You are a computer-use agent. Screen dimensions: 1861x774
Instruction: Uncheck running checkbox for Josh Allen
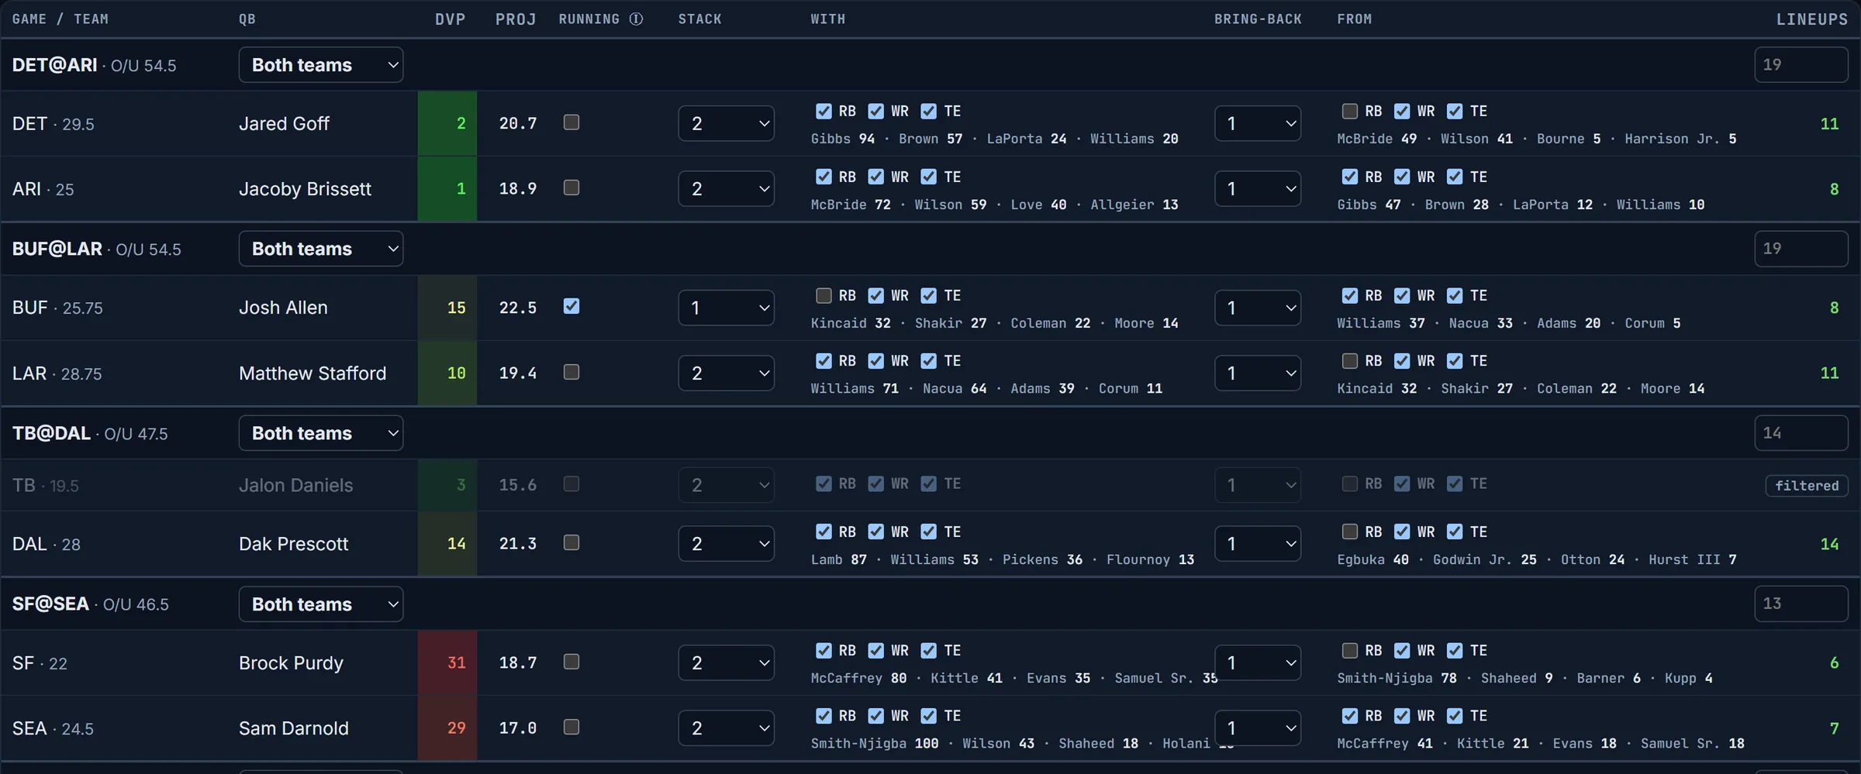(x=571, y=306)
